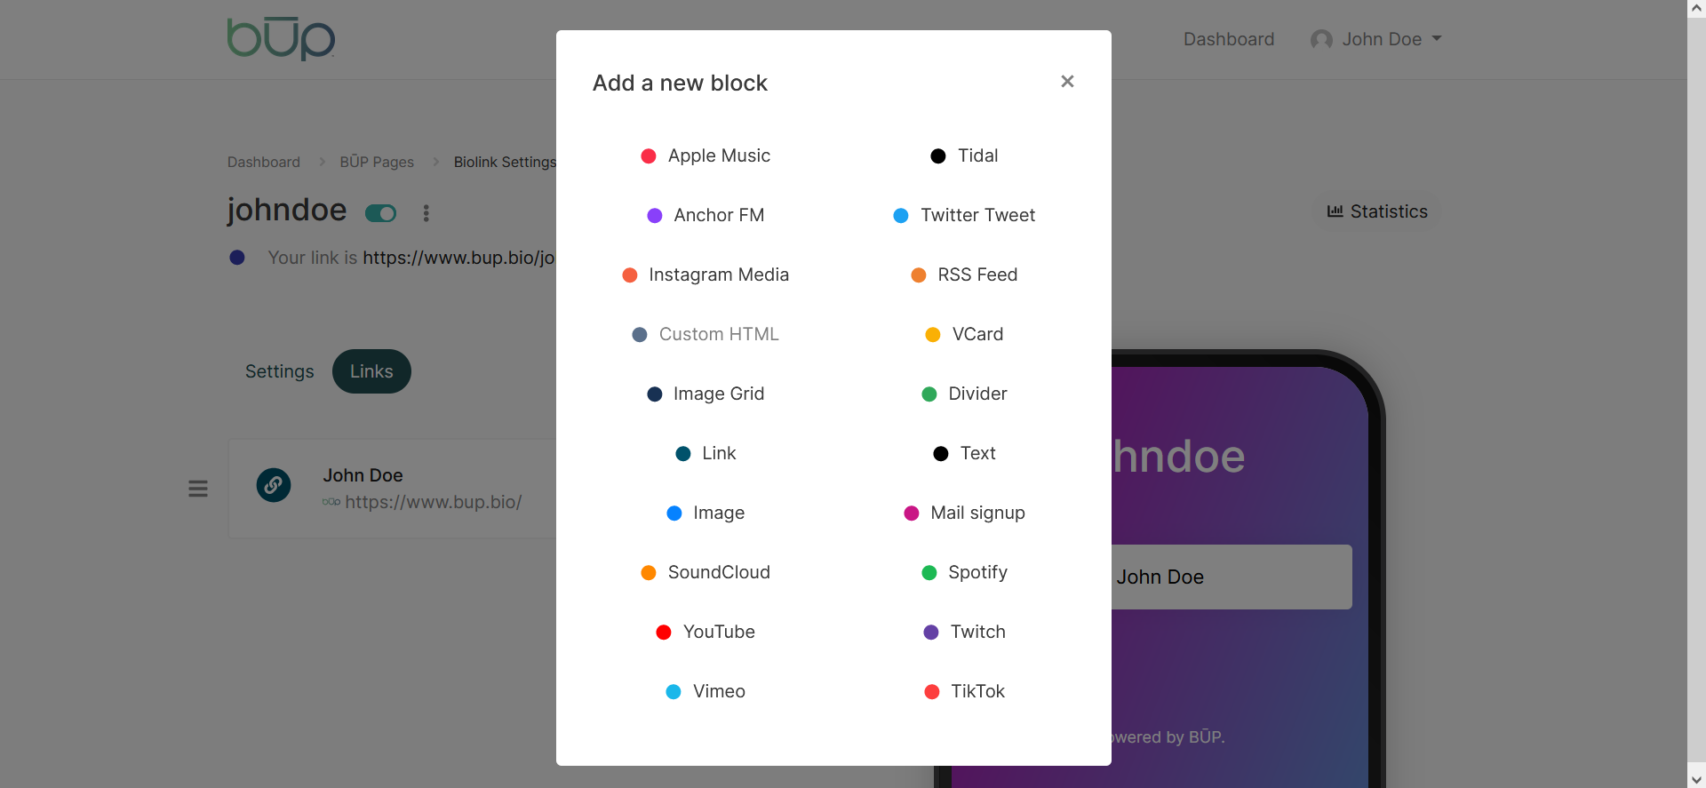Choose the Image block
1706x788 pixels.
pyautogui.click(x=706, y=513)
